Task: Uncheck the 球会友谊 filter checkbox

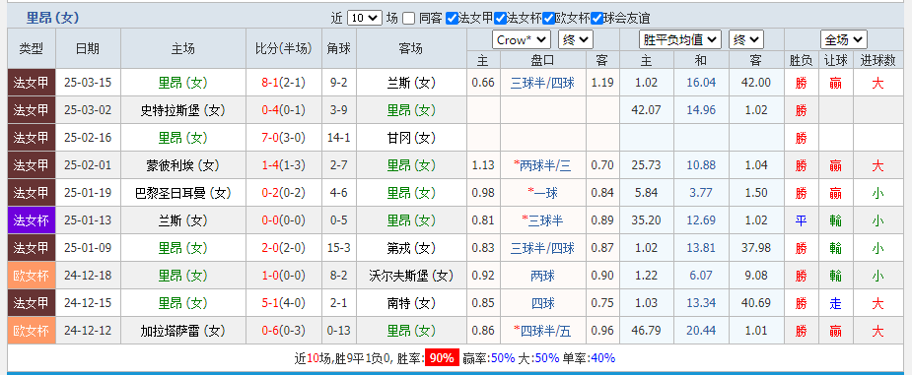Action: [x=596, y=18]
